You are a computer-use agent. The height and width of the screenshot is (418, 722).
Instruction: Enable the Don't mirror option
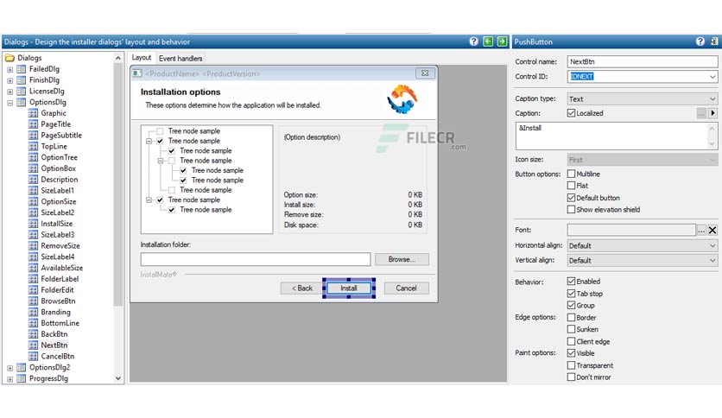[571, 377]
